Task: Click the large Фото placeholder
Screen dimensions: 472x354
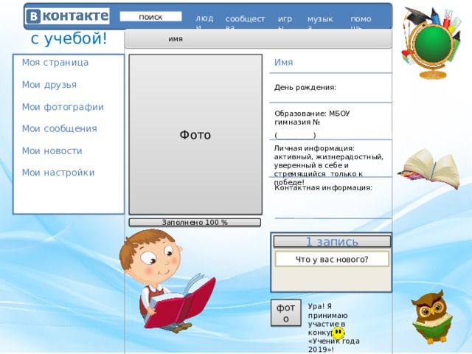Action: 195,134
